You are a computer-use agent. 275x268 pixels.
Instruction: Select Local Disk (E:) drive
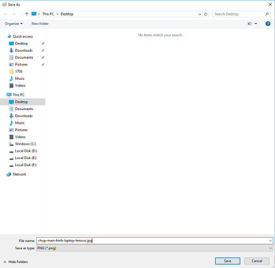click(x=26, y=158)
